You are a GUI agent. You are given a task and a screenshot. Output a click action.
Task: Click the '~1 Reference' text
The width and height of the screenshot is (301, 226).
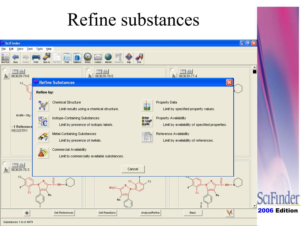pyautogui.click(x=22, y=127)
